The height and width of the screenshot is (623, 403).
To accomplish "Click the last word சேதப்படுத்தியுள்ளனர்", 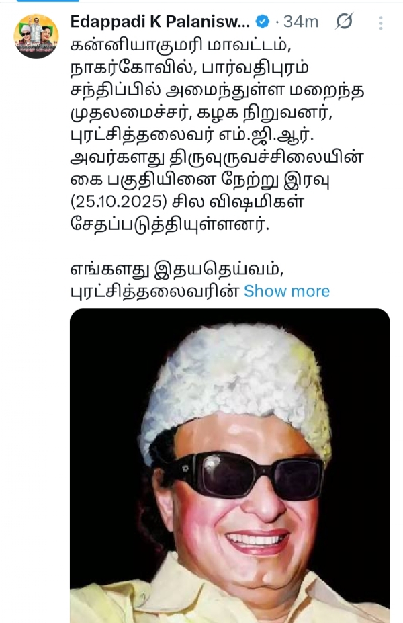I will pyautogui.click(x=170, y=225).
